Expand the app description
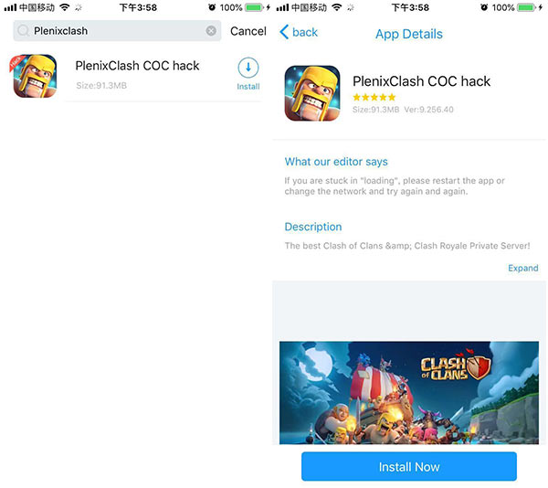Viewport: 548px width, 488px height. click(x=522, y=268)
